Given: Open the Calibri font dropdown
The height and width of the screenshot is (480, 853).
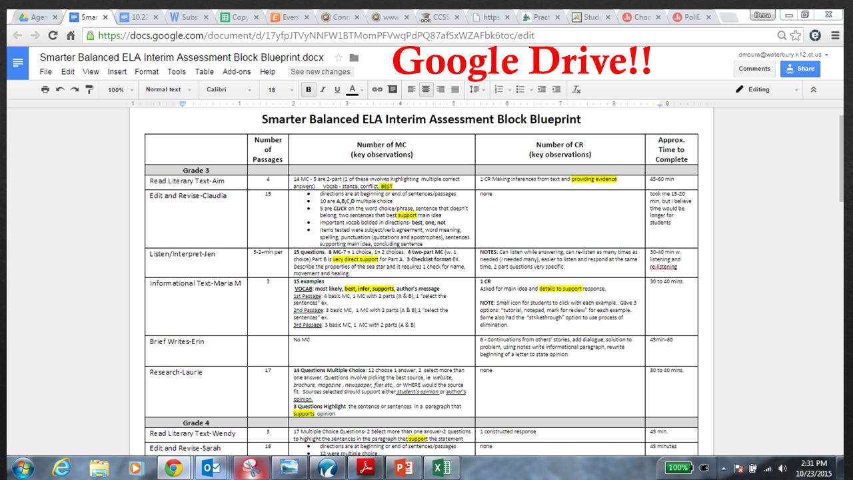Looking at the screenshot, I should (x=229, y=89).
